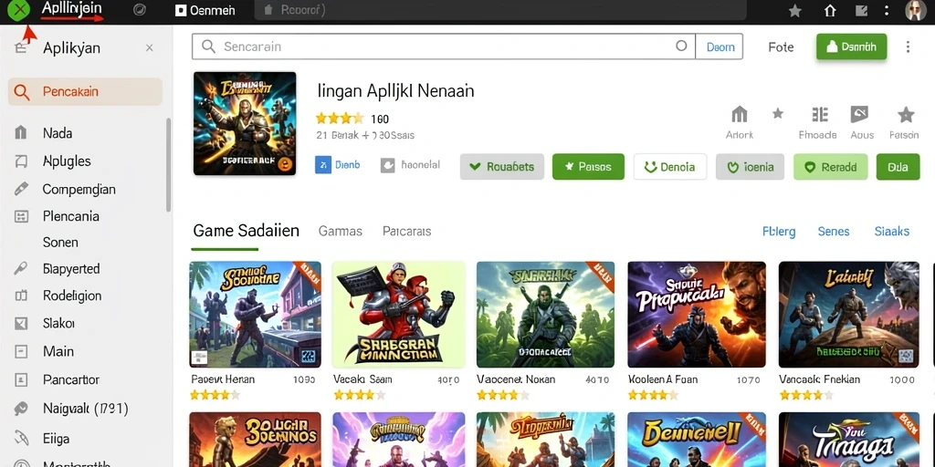This screenshot has height=467, width=935.
Task: Click the Siaaks link
Action: (x=891, y=231)
